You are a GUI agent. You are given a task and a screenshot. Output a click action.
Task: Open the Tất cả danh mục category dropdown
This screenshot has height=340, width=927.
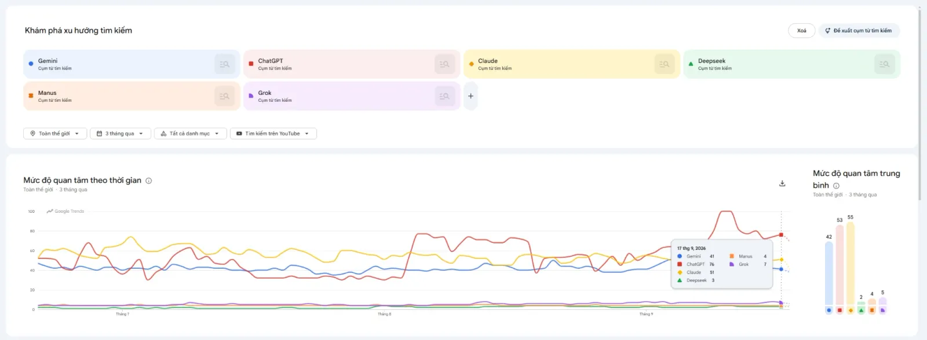coord(190,134)
